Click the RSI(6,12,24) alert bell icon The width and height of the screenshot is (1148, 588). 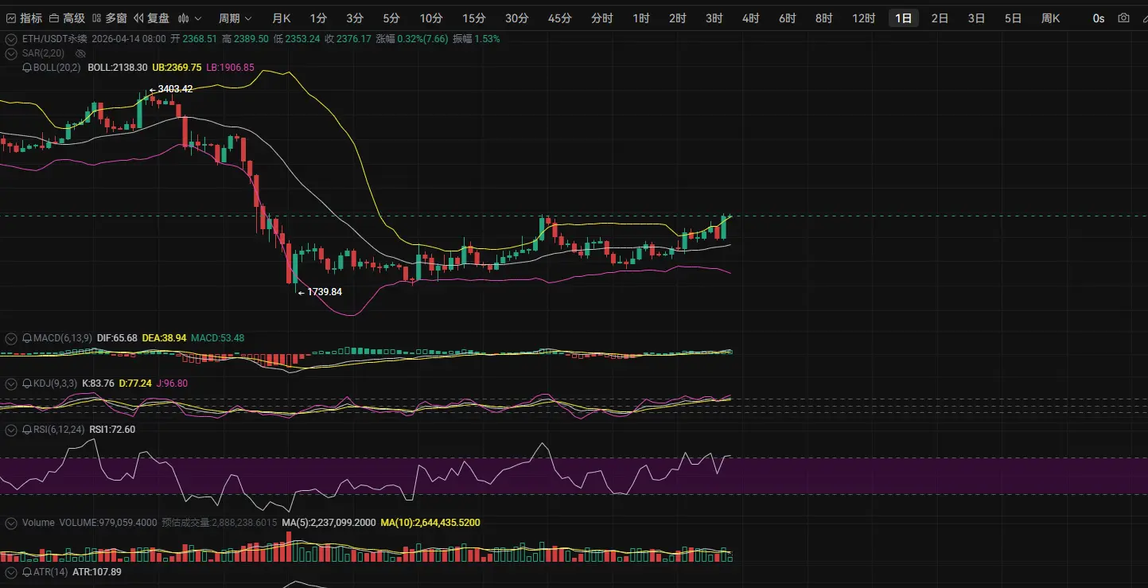coord(26,430)
